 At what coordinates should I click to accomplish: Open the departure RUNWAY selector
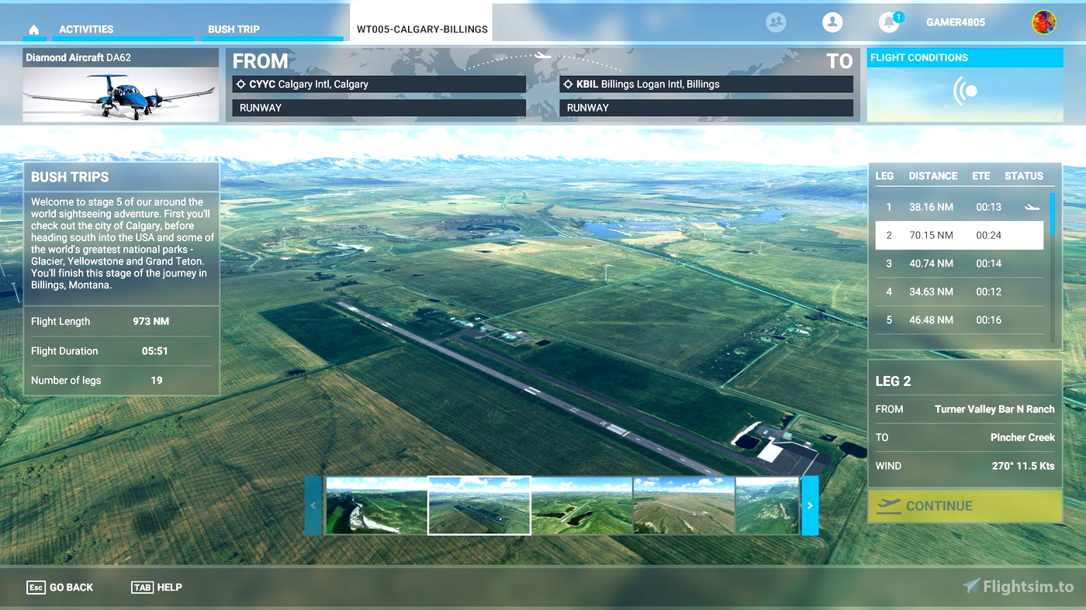coord(379,108)
